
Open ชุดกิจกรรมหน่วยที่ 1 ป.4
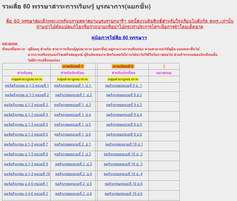(x=72, y=115)
